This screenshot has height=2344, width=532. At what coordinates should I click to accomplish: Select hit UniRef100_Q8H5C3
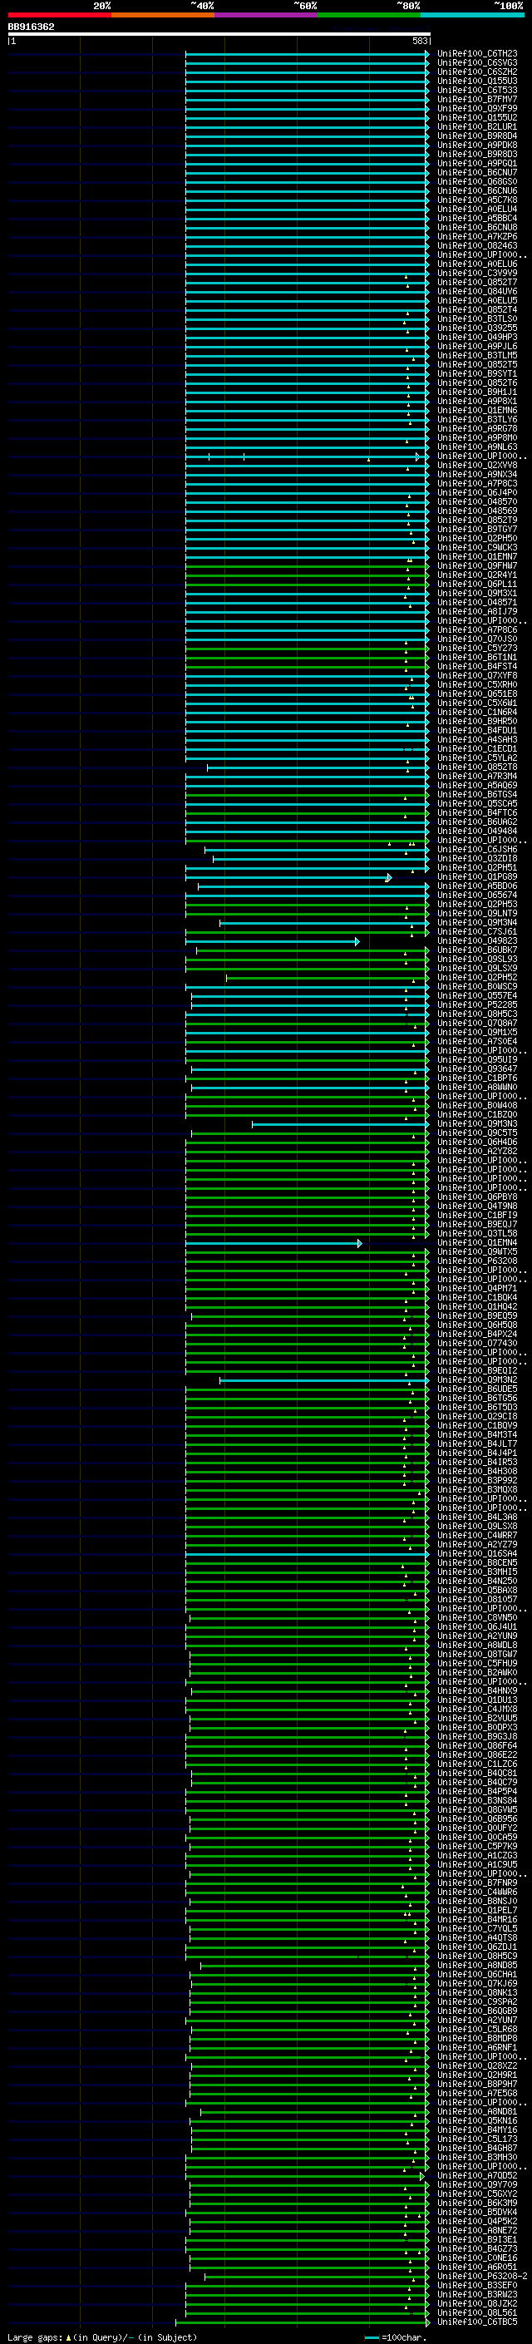pos(476,1014)
